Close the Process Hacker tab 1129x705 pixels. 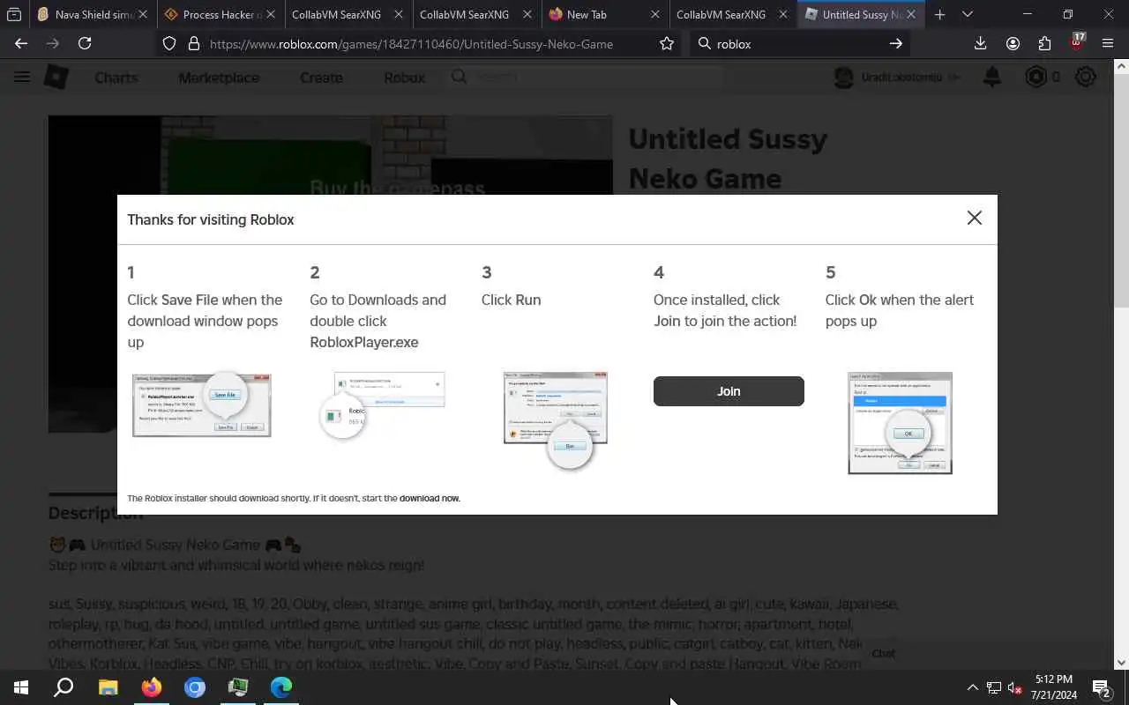click(271, 14)
